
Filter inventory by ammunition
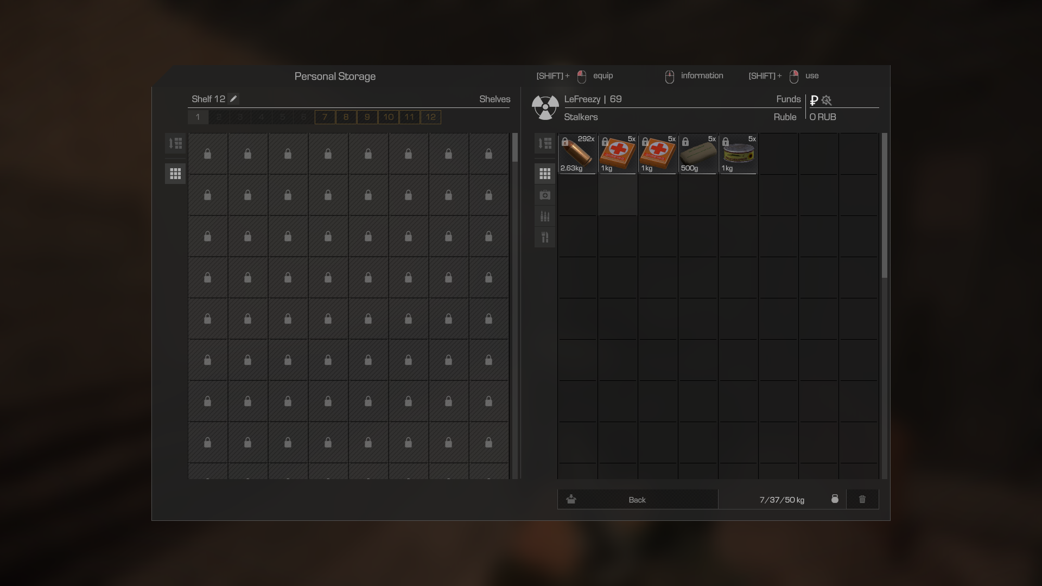point(545,216)
